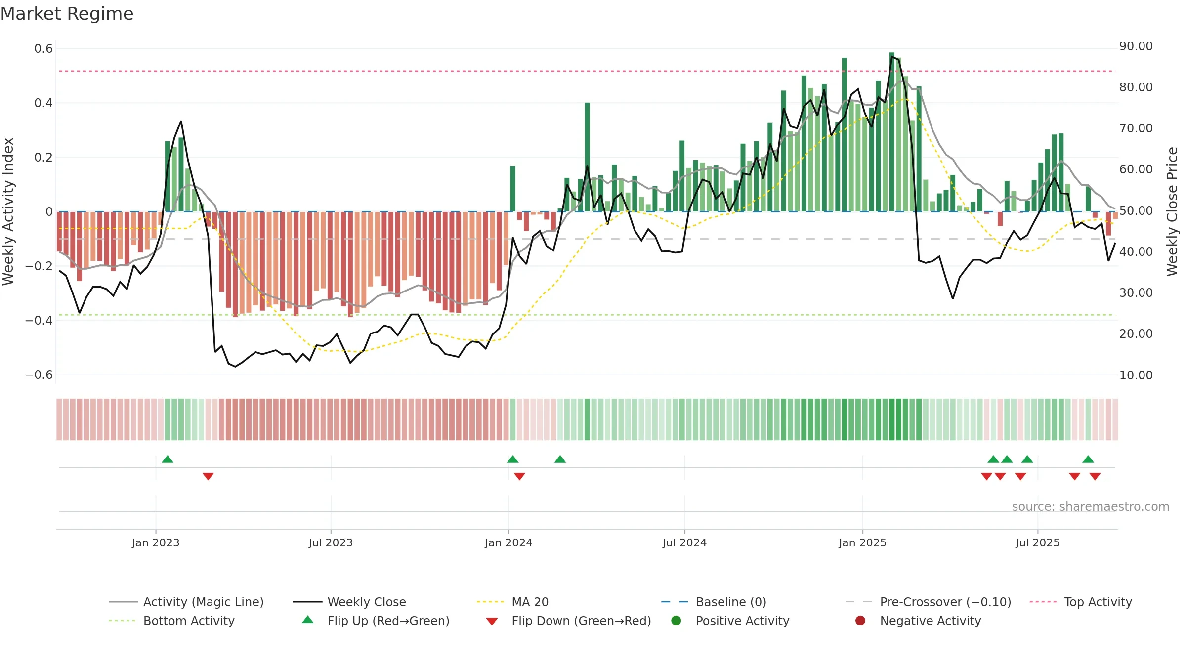
Task: Click the Baseline (0) legend entry
Action: 714,602
